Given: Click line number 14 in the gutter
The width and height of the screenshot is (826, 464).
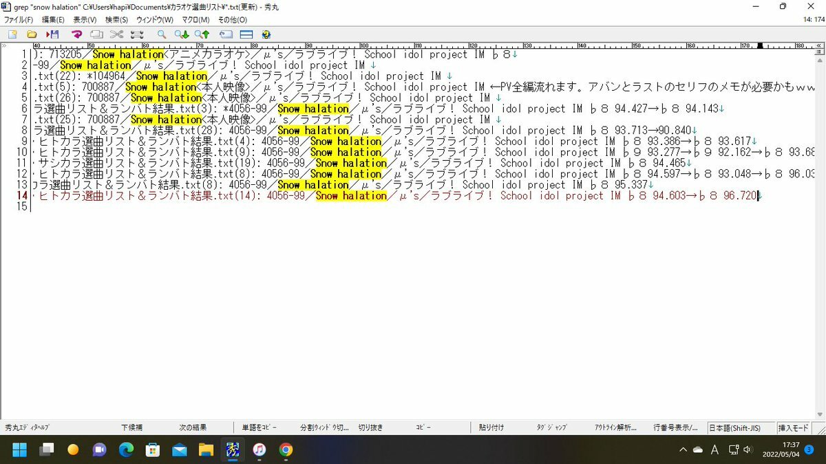Looking at the screenshot, I should click(23, 196).
